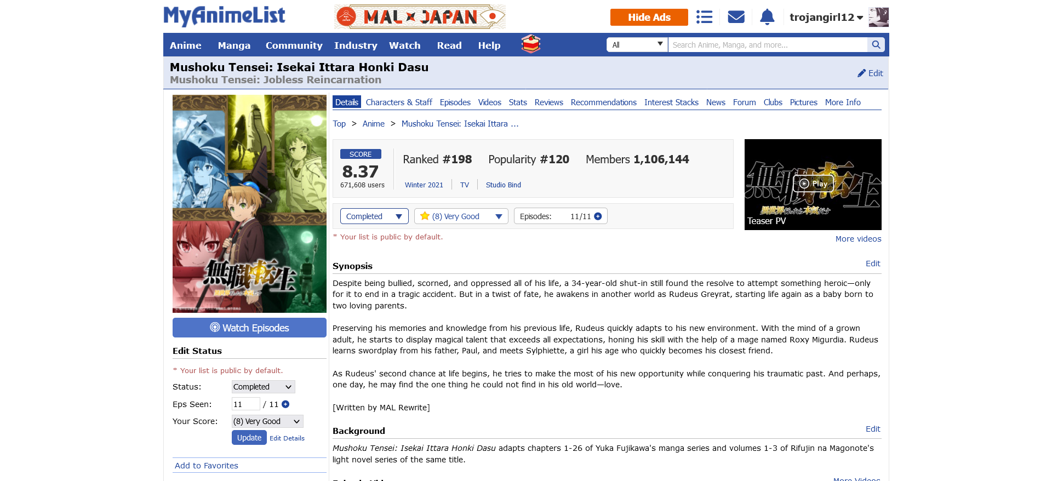
Task: Open the (8) Very Good rating dropdown
Action: click(461, 216)
